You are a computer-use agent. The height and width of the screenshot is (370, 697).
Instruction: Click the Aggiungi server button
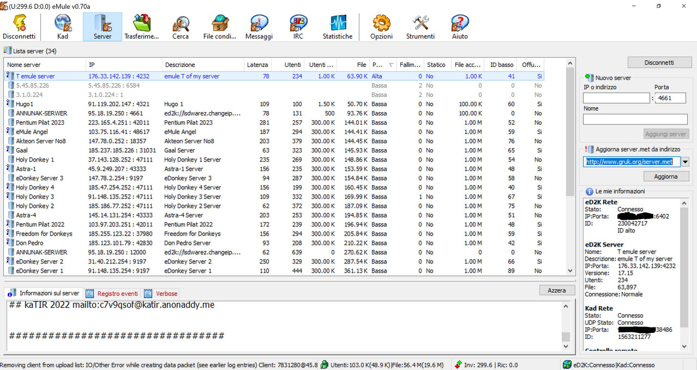click(667, 134)
